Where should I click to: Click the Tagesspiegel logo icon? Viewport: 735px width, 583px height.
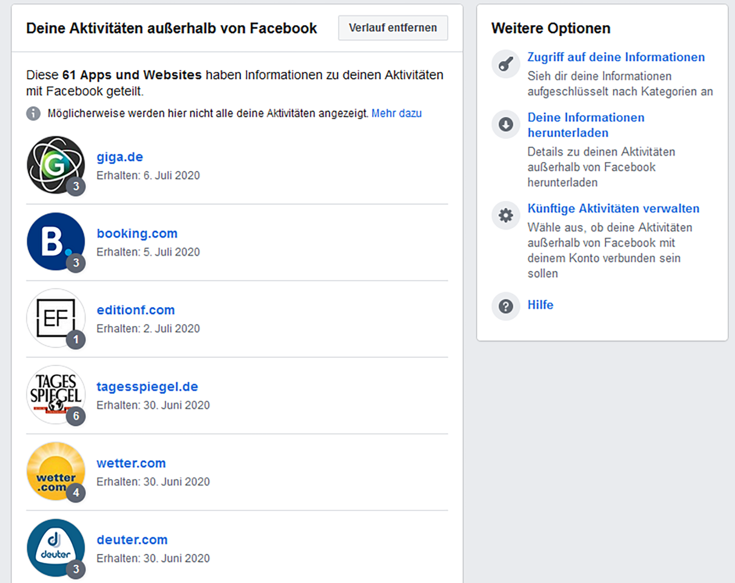[x=55, y=395]
